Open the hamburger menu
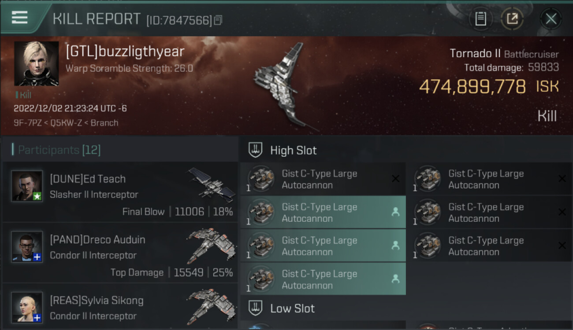The height and width of the screenshot is (330, 573). point(19,18)
